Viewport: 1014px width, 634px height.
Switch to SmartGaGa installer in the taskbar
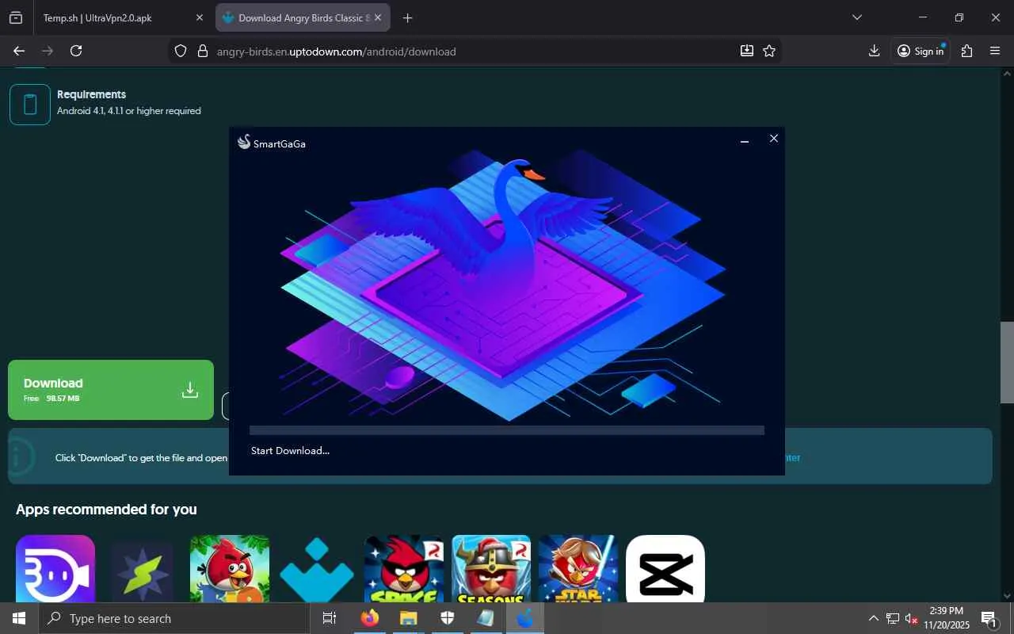click(x=524, y=618)
